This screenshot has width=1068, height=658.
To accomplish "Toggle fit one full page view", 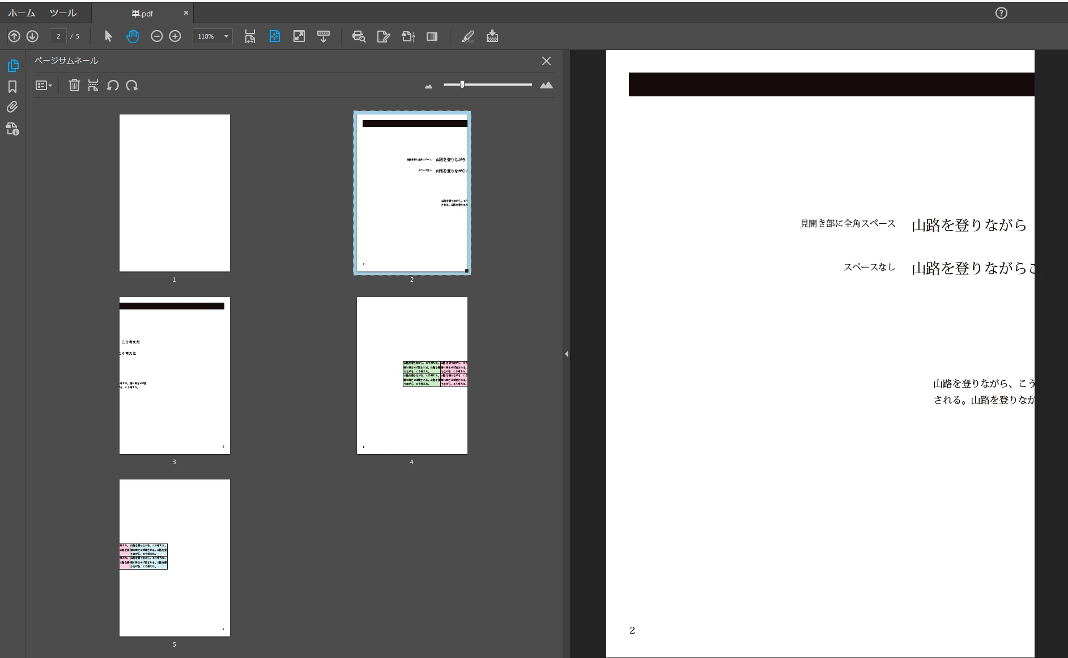I will click(x=275, y=36).
